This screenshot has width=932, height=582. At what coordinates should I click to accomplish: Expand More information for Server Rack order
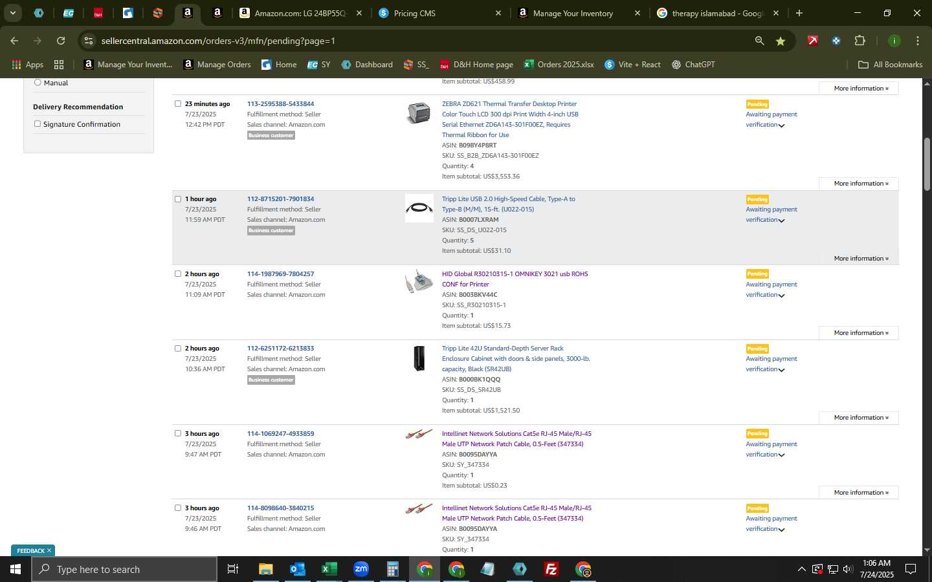860,418
